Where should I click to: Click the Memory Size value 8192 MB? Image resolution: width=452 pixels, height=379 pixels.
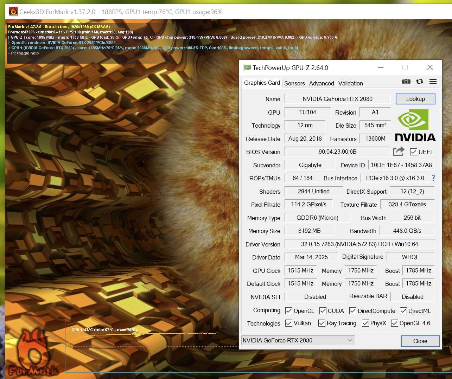click(x=309, y=231)
